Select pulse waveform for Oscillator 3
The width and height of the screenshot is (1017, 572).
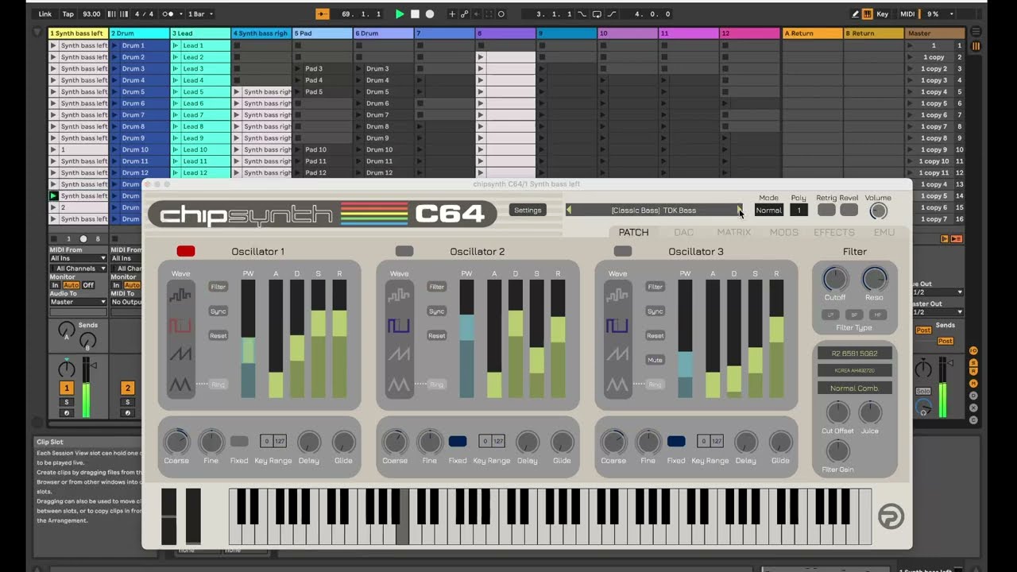(617, 326)
